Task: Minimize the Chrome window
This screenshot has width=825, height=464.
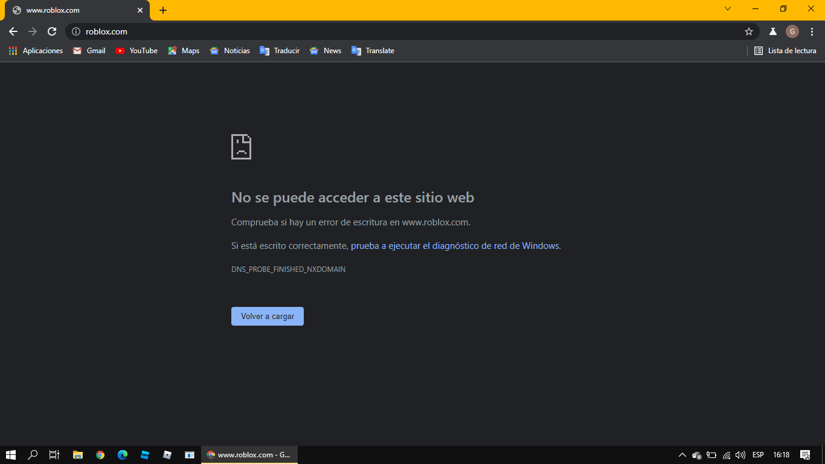Action: click(756, 8)
